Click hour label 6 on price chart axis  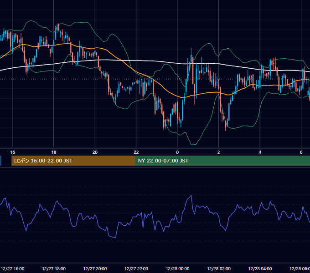pyautogui.click(x=301, y=152)
